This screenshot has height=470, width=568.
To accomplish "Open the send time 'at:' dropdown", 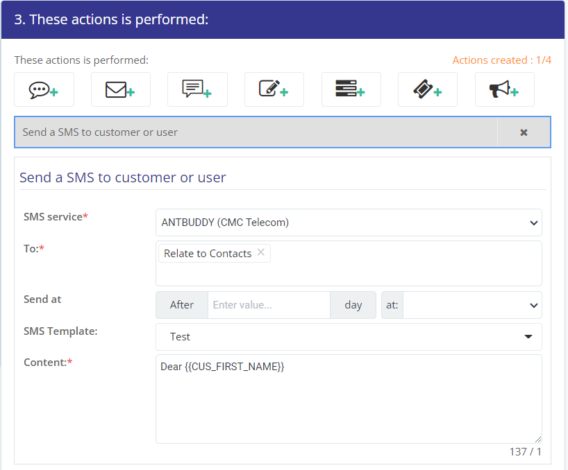I will pyautogui.click(x=472, y=305).
